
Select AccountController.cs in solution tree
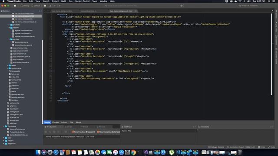(17, 129)
